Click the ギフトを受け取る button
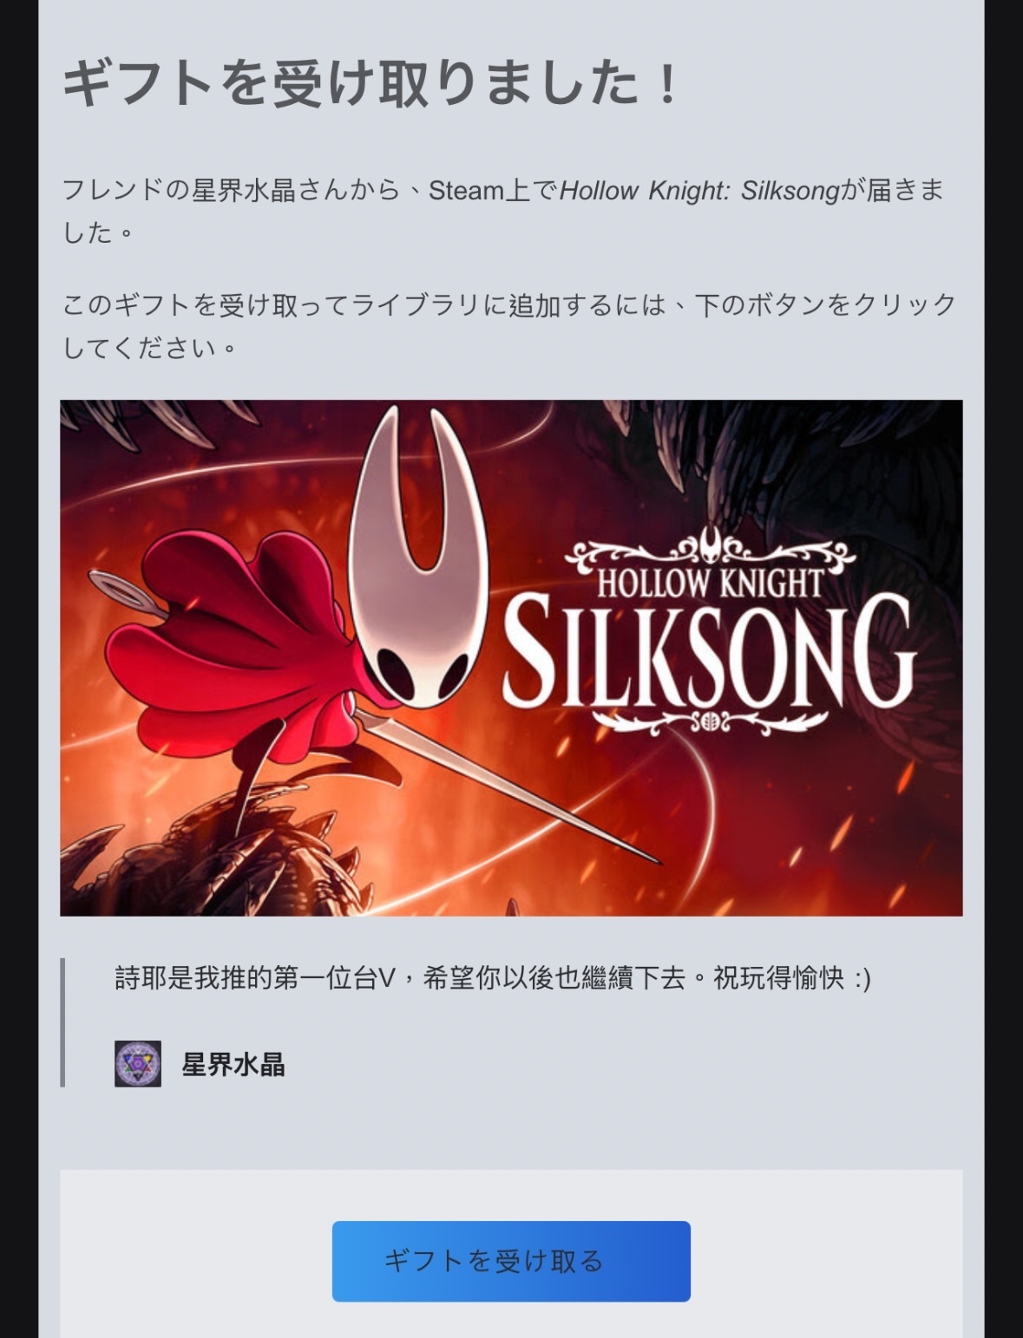Viewport: 1023px width, 1338px height. pos(511,1261)
